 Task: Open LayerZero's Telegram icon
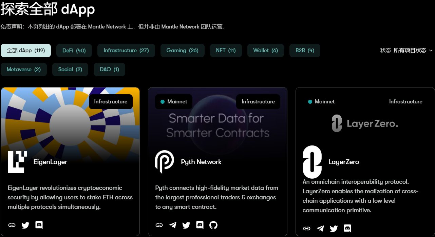click(320, 228)
